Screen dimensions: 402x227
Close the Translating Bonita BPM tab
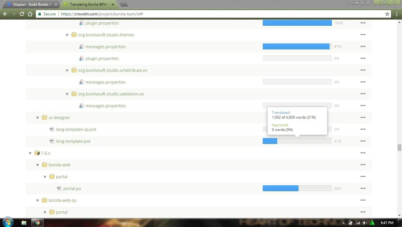point(113,4)
